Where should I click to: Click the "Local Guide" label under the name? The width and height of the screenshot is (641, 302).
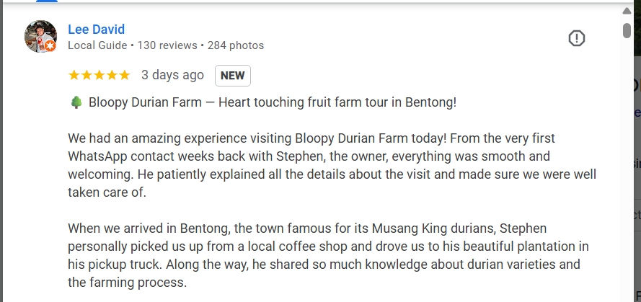98,45
